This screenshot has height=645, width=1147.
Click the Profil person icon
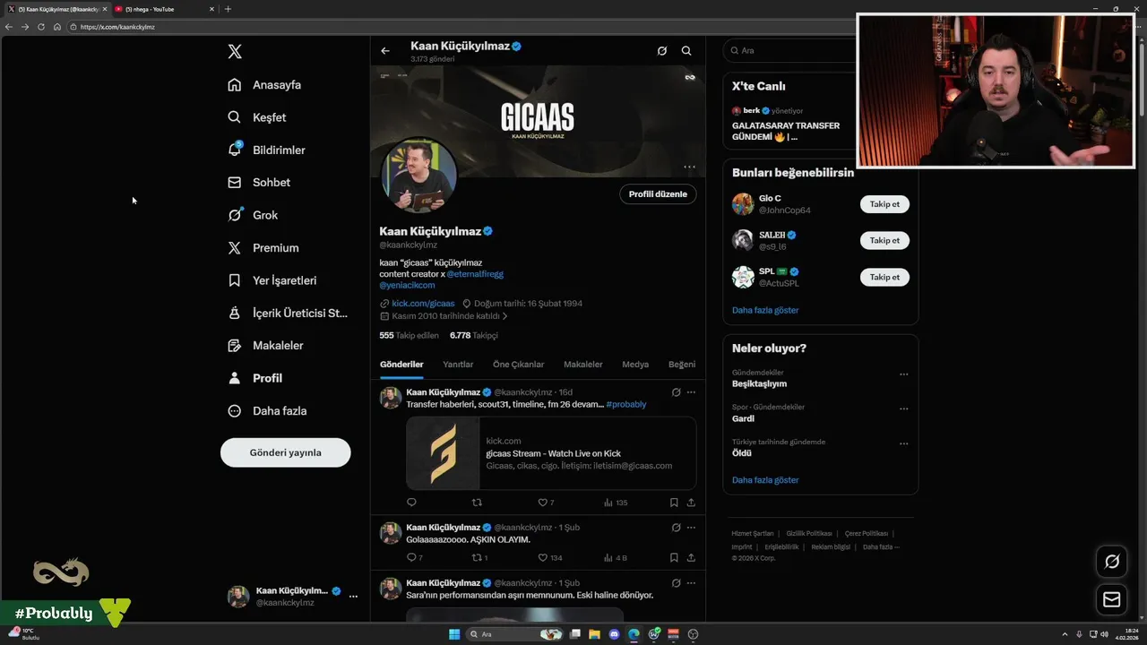[x=235, y=378]
